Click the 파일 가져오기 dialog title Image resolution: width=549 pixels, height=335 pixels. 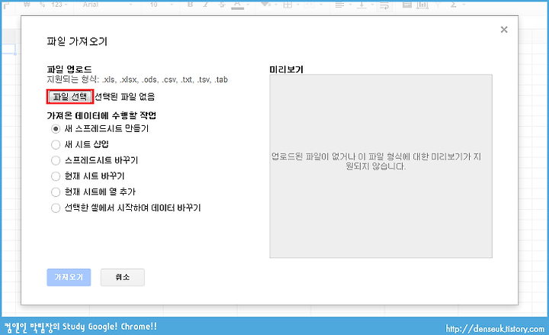[77, 41]
